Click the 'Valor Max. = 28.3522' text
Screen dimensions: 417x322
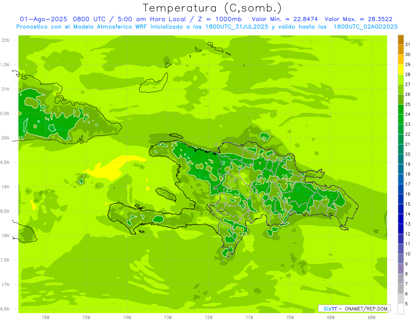pyautogui.click(x=358, y=19)
